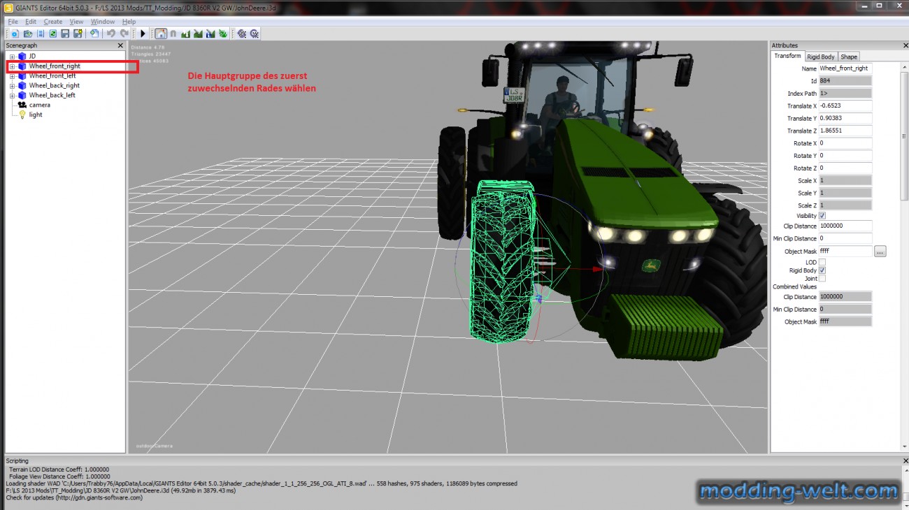Expand the JD node in Scenegraph
Viewport: 909px width, 510px height.
[x=12, y=56]
